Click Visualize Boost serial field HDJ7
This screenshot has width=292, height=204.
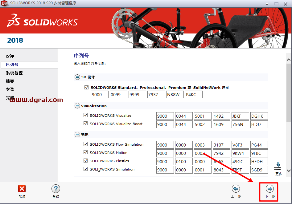pos(259,124)
